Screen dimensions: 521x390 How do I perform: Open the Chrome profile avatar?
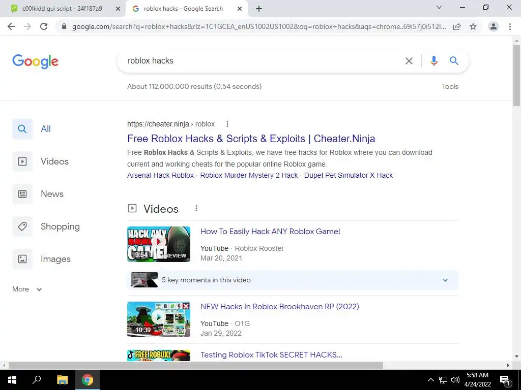494,26
